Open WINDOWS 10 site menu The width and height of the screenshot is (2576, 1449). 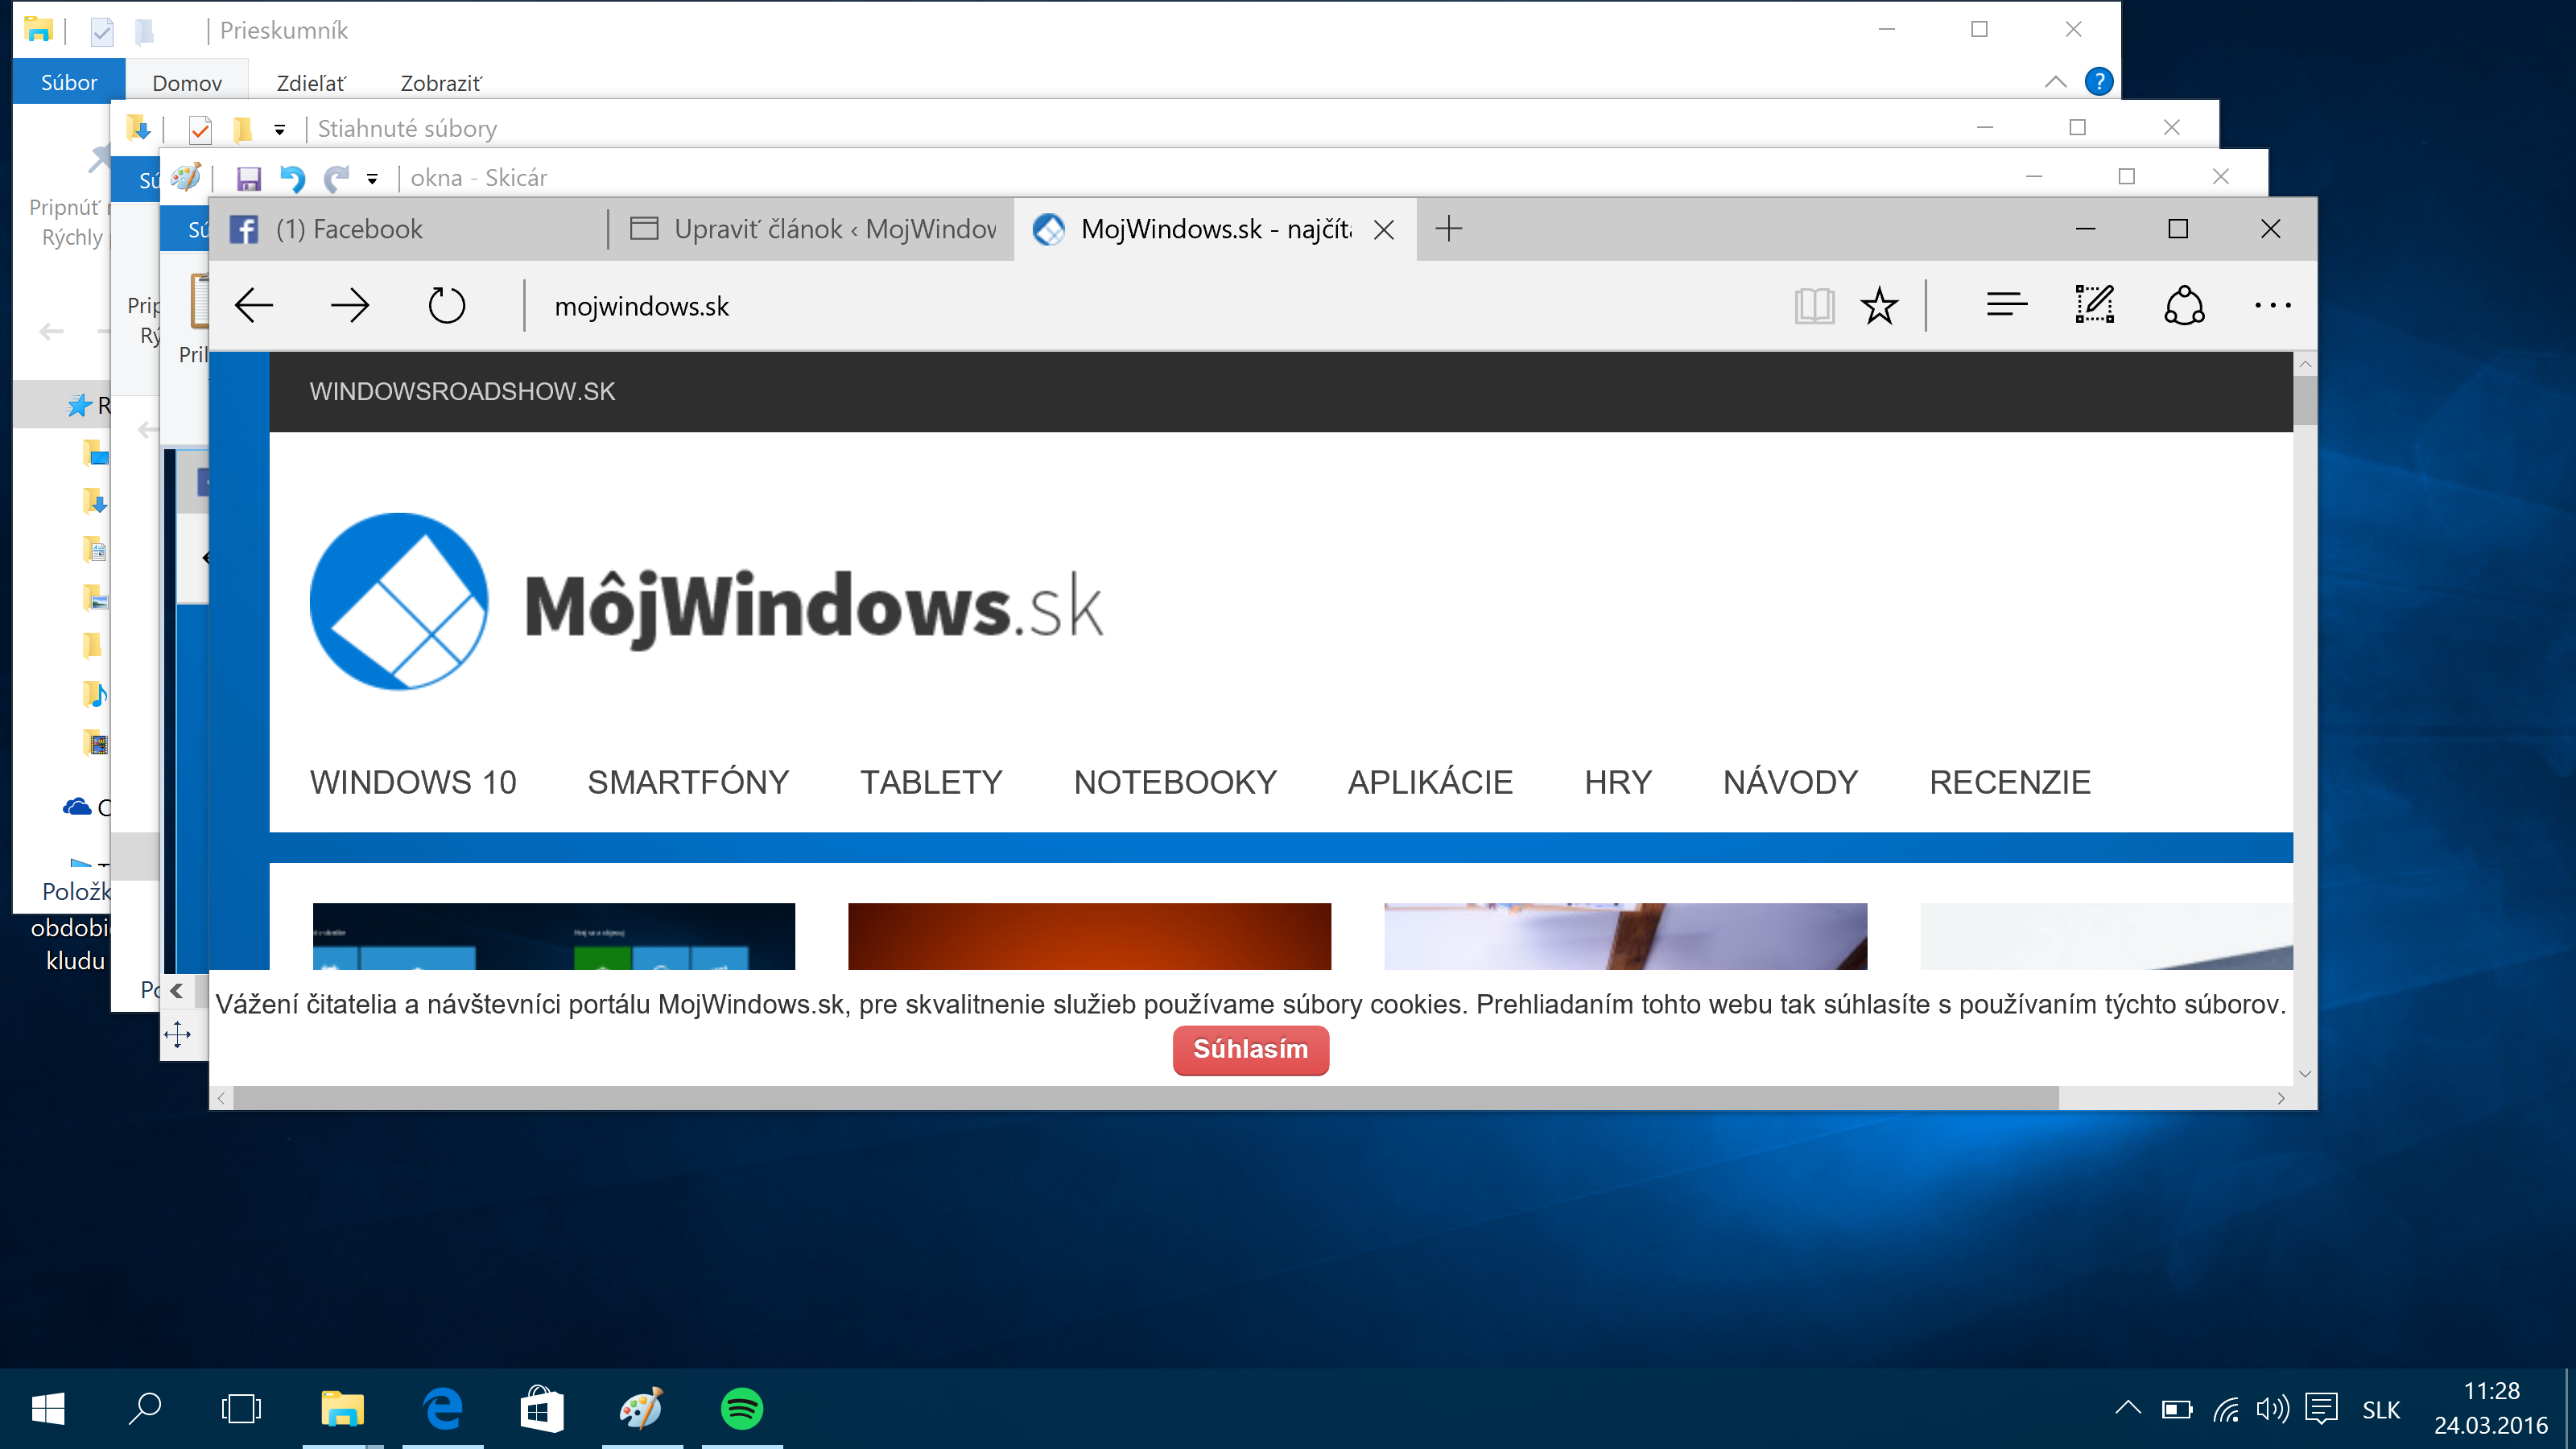(413, 782)
